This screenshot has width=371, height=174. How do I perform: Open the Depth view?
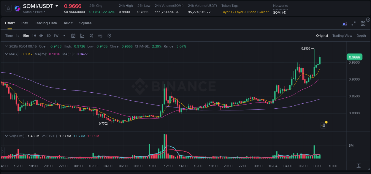[361, 36]
